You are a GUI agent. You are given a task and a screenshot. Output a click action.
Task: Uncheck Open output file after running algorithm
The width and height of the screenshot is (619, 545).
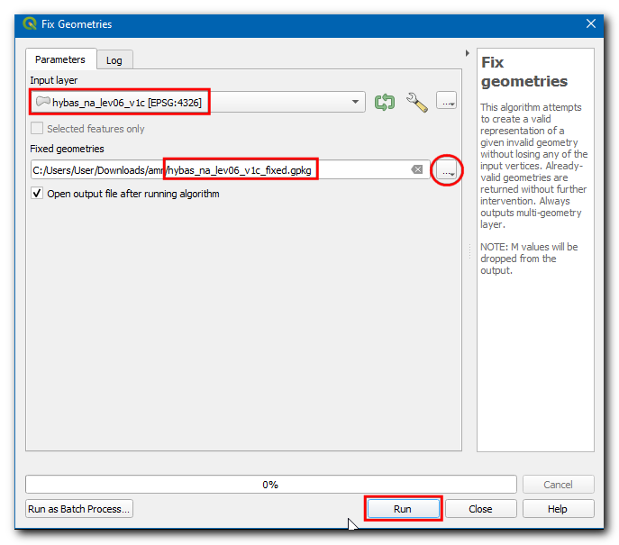[37, 194]
